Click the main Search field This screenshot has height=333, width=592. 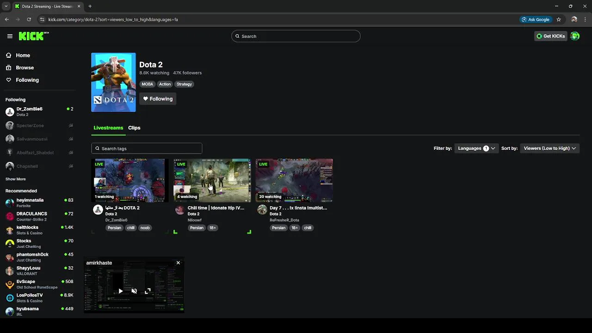pyautogui.click(x=296, y=36)
